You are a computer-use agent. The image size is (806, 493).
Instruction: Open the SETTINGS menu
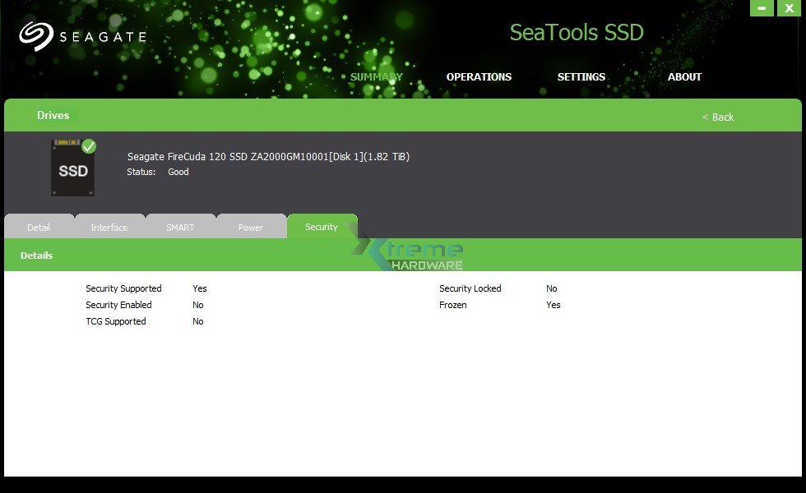coord(581,76)
